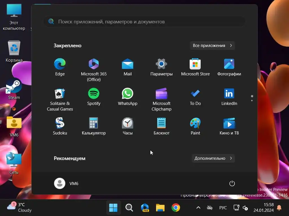The image size is (289, 216).
Task: Open Параметры settings app
Action: click(161, 67)
